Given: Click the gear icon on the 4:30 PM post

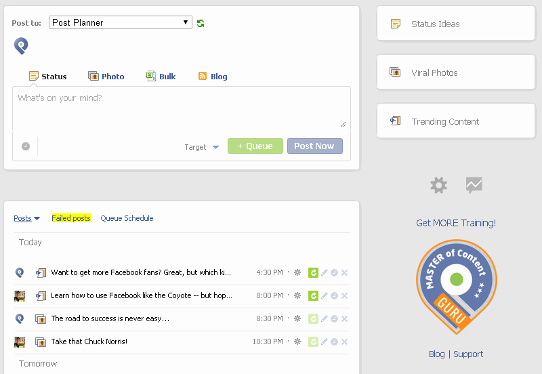Looking at the screenshot, I should click(x=297, y=272).
